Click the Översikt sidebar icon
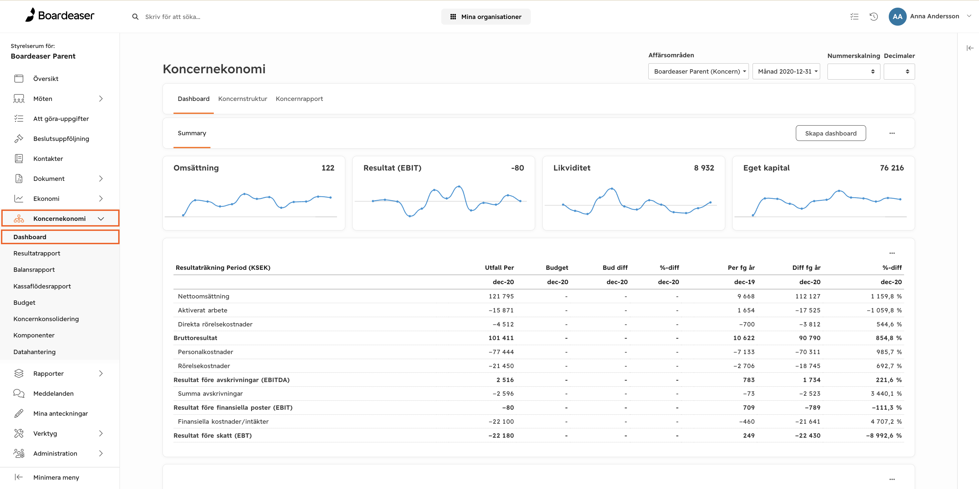Screen dimensions: 979x489 (x=19, y=79)
